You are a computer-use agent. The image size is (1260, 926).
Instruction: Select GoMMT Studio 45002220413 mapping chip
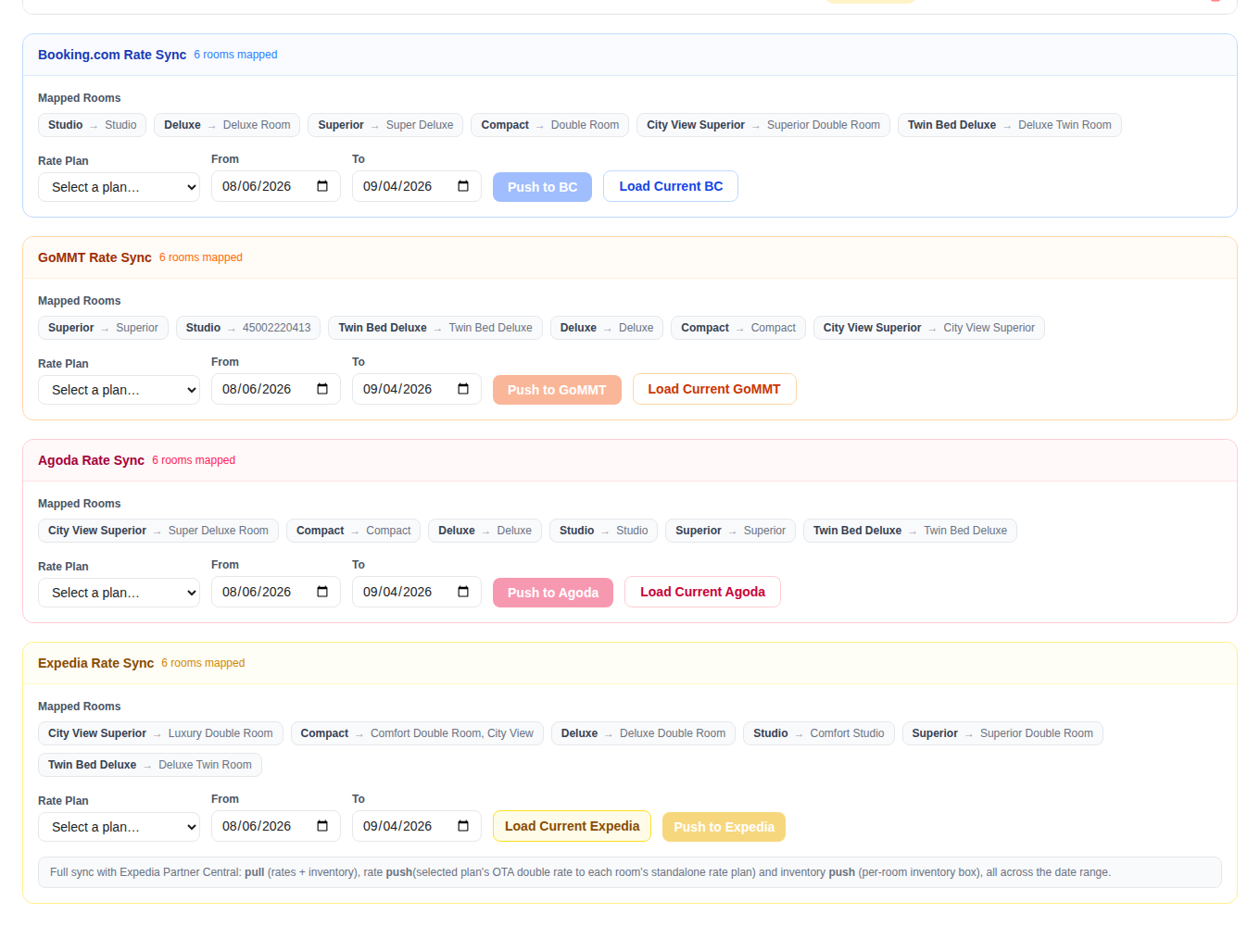coord(248,328)
